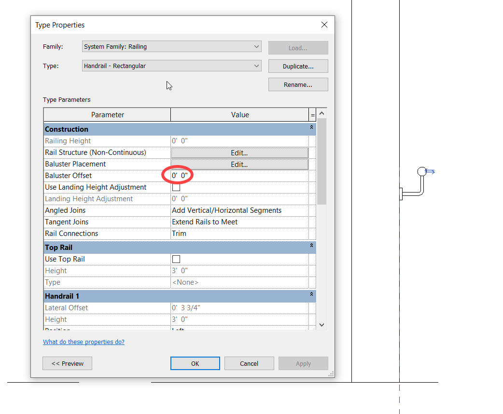Click Duplicate to copy the railing type

298,66
